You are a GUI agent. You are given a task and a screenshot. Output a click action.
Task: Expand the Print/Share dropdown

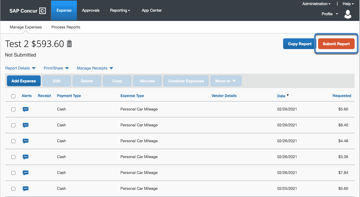coord(56,68)
